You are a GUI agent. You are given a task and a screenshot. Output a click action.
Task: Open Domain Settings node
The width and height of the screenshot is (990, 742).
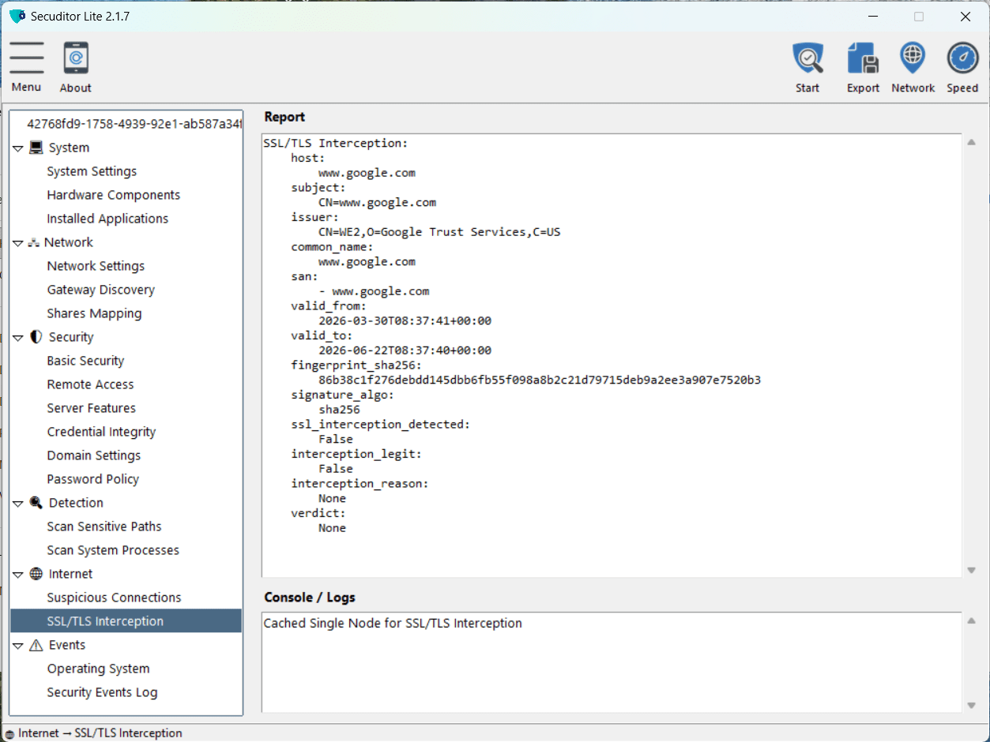[x=94, y=455]
